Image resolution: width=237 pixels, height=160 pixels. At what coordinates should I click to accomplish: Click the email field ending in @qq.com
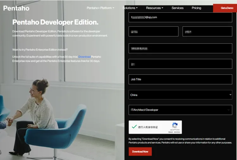coord(180,17)
